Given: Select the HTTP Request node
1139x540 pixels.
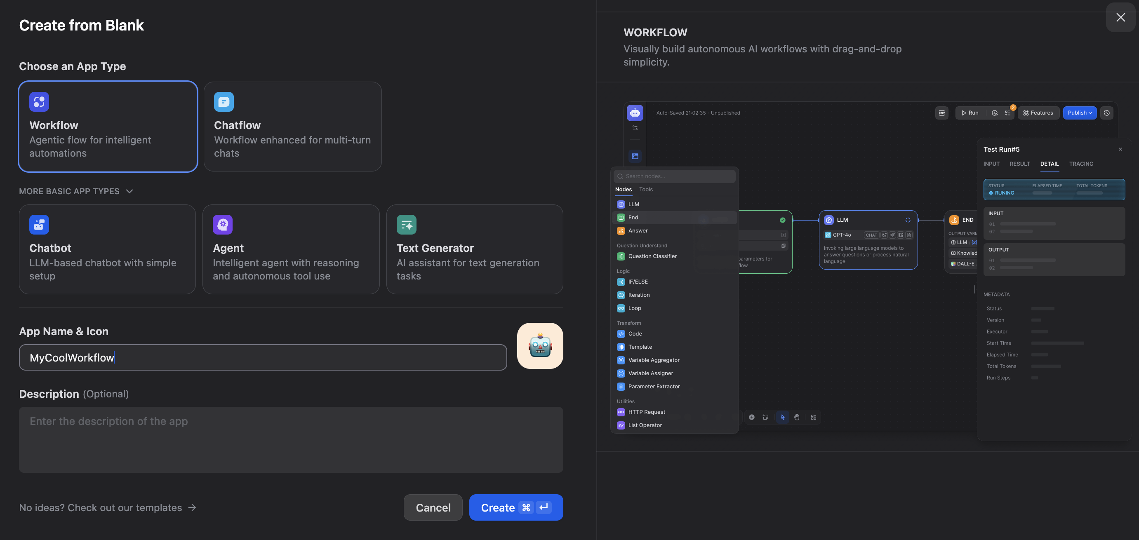Looking at the screenshot, I should coord(675,412).
